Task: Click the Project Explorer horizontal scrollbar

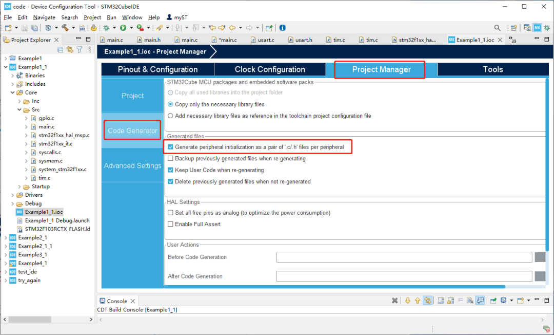Action: (30, 320)
